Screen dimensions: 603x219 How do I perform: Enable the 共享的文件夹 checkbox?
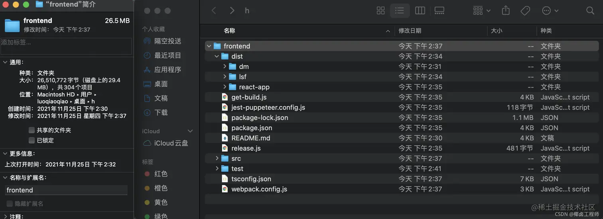pos(32,130)
